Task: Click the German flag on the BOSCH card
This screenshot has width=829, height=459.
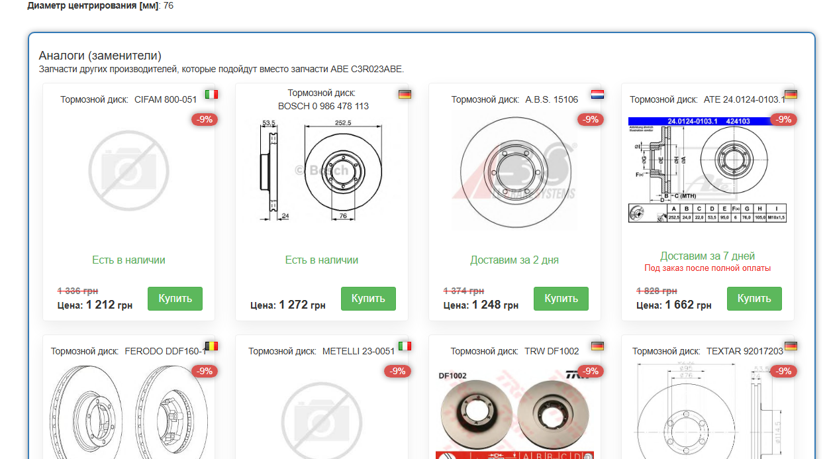Action: (405, 94)
